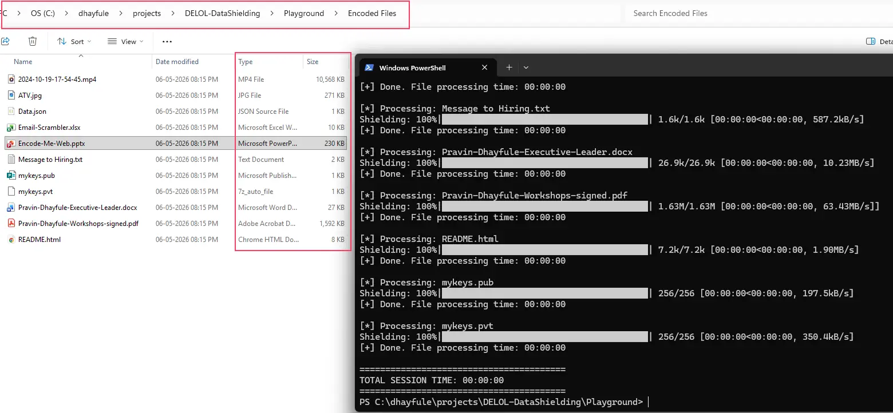
Task: Expand chevron after OS (C:) breadcrumb
Action: (x=67, y=13)
